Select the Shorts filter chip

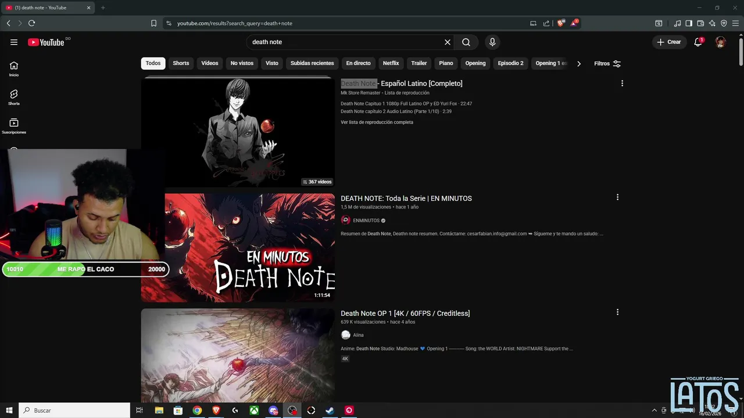[x=181, y=63]
